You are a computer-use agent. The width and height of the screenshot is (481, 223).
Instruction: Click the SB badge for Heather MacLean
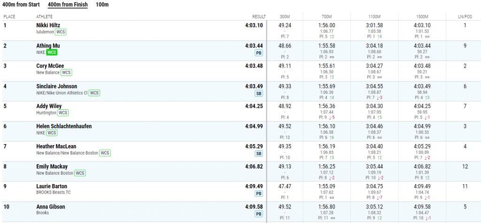(x=259, y=154)
